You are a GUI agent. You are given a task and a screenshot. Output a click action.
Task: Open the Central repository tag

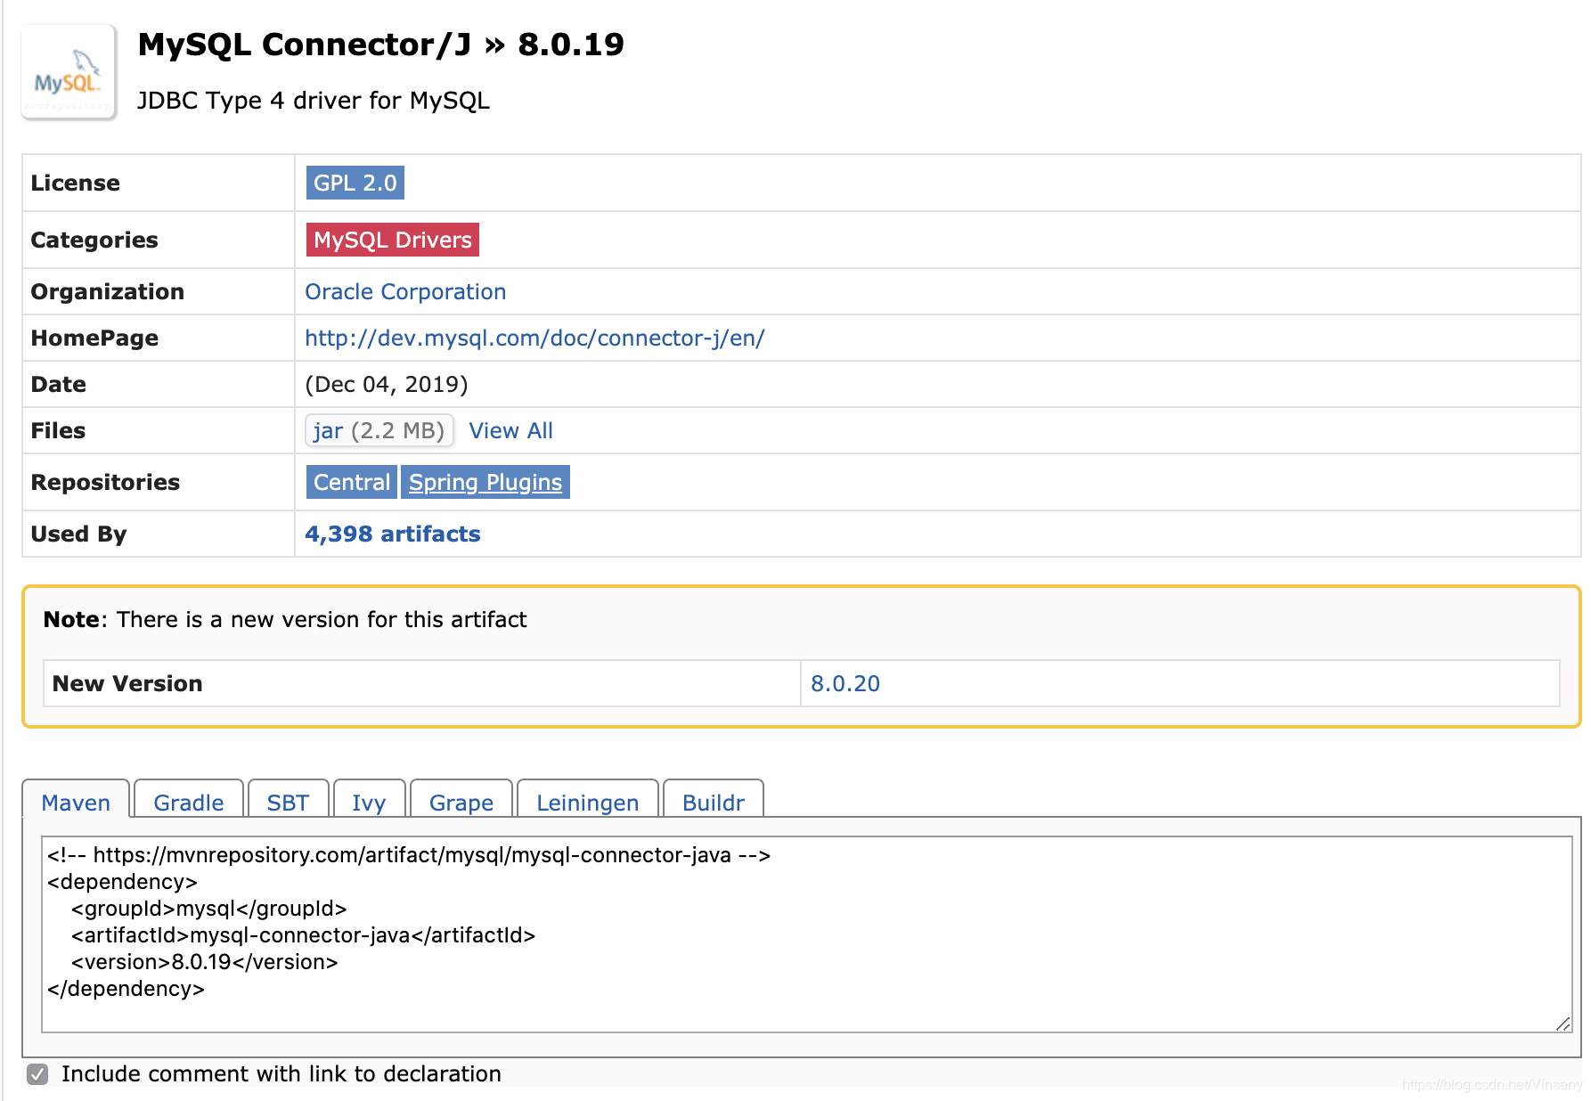click(x=352, y=482)
